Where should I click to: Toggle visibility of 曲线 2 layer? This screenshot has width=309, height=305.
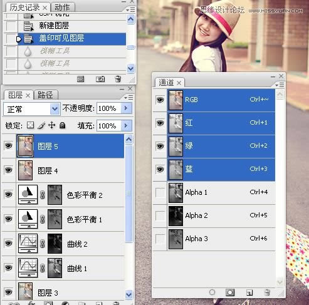pyautogui.click(x=8, y=243)
